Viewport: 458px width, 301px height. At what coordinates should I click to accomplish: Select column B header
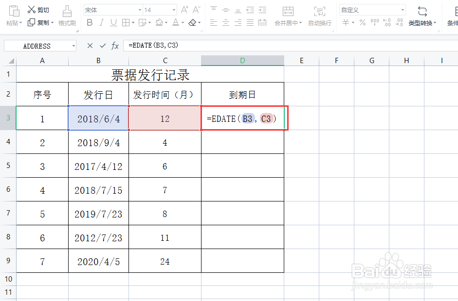98,61
